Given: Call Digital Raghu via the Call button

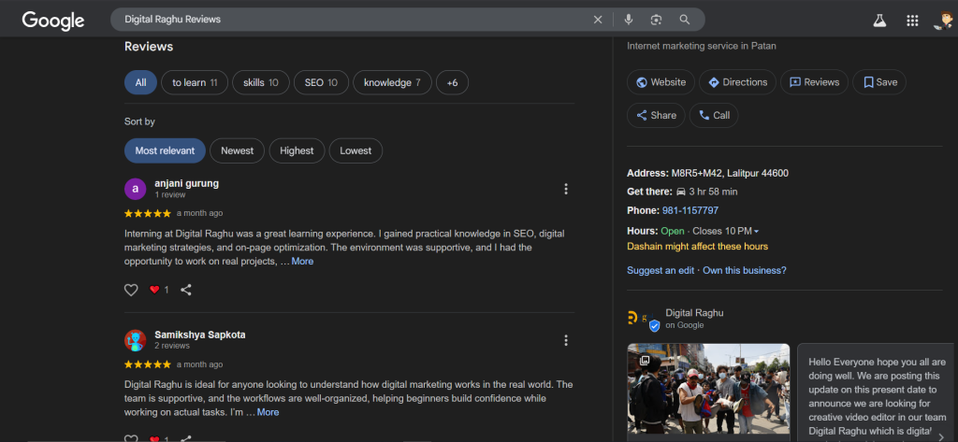Looking at the screenshot, I should pos(714,115).
